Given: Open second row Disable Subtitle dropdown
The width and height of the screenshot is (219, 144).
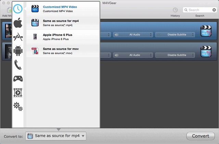Looking at the screenshot, I should 175,55.
